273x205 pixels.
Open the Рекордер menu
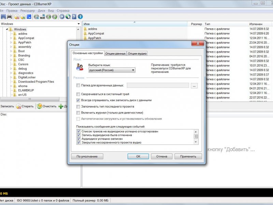pyautogui.click(x=28, y=11)
